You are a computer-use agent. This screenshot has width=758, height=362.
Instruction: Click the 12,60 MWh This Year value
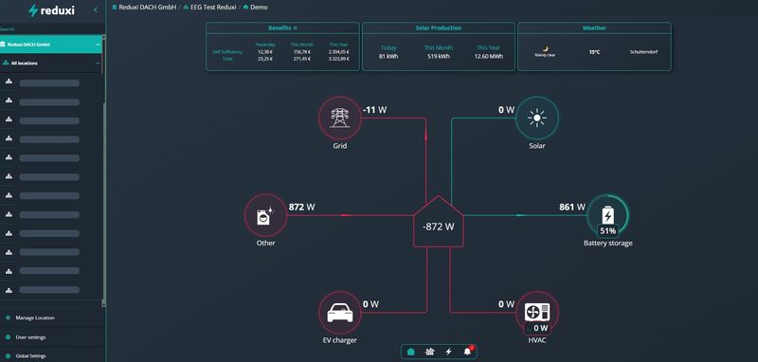pyautogui.click(x=489, y=56)
